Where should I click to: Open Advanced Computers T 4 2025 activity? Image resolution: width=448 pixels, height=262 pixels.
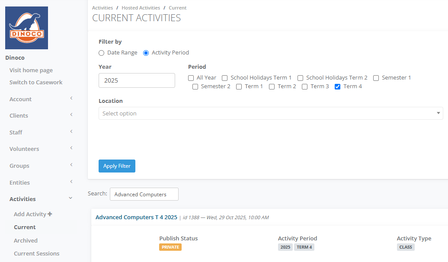tap(136, 217)
